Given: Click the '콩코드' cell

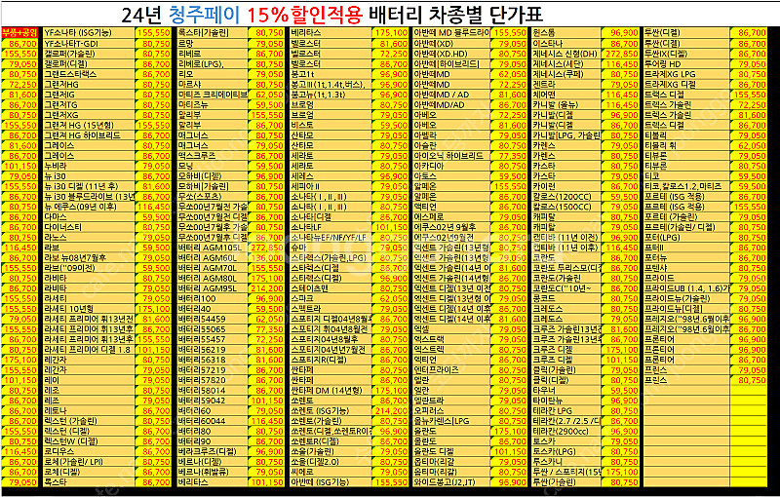Looking at the screenshot, I should click(566, 298).
